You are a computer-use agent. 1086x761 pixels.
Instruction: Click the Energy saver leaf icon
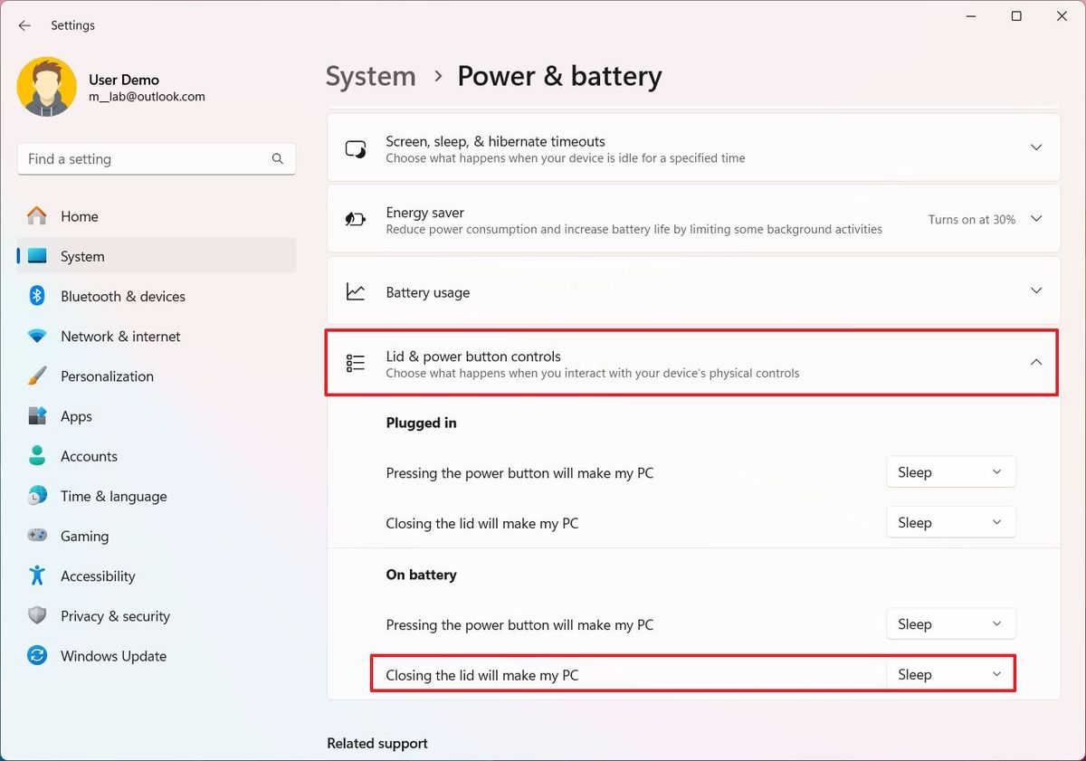(356, 219)
